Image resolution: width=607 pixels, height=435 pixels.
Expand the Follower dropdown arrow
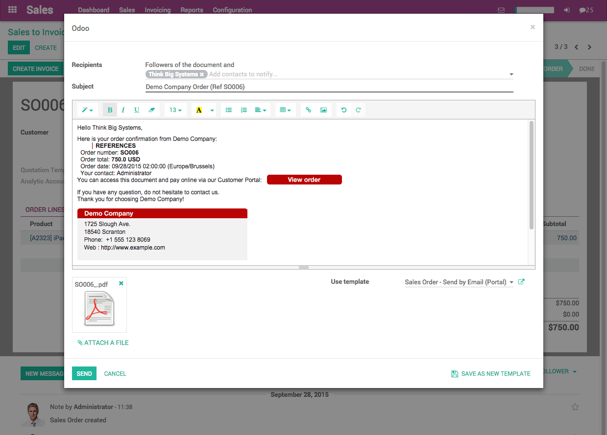pos(575,371)
